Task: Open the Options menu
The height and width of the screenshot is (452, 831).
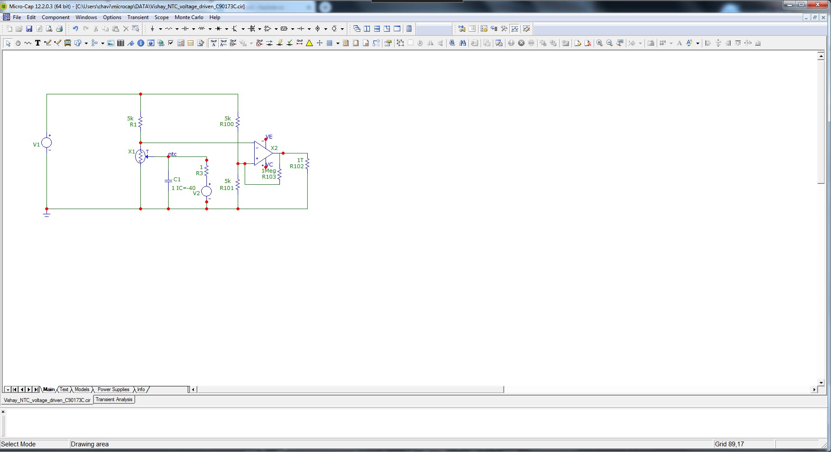Action: click(x=112, y=17)
